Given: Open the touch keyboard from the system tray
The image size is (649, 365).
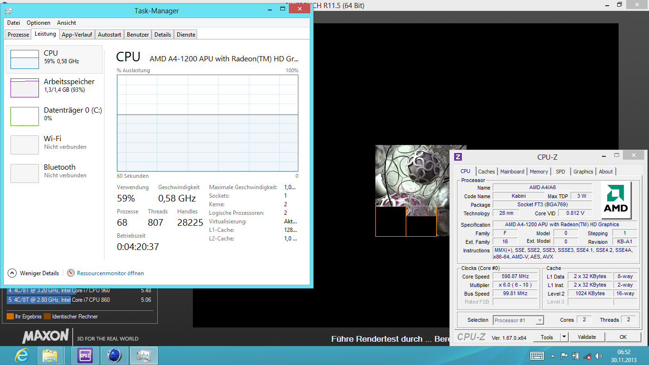Looking at the screenshot, I should (x=537, y=355).
